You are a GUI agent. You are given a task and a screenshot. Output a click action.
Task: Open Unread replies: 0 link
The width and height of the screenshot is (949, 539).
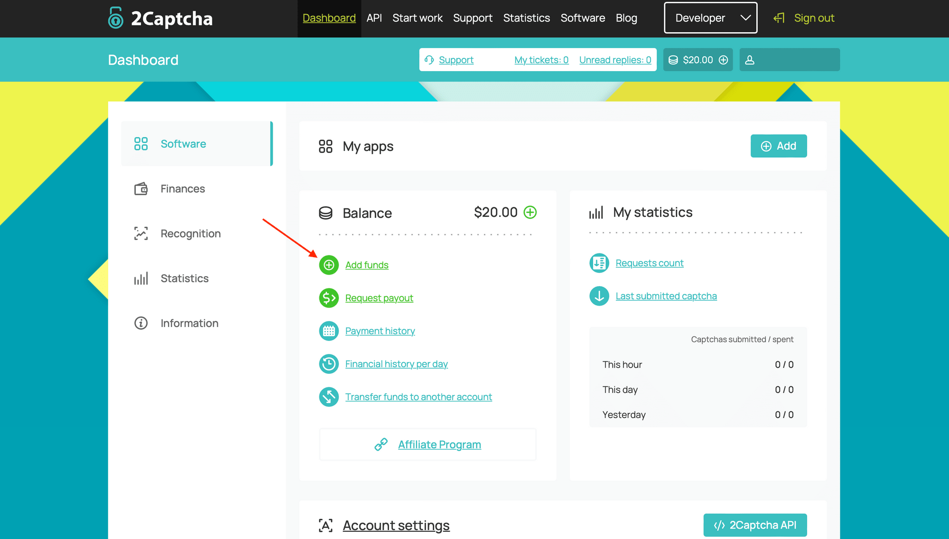(615, 60)
